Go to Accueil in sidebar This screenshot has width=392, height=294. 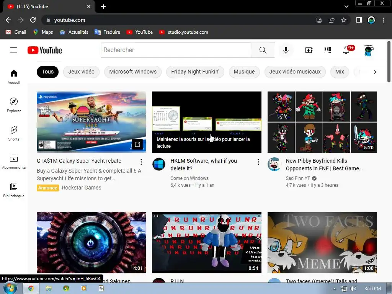pyautogui.click(x=14, y=77)
